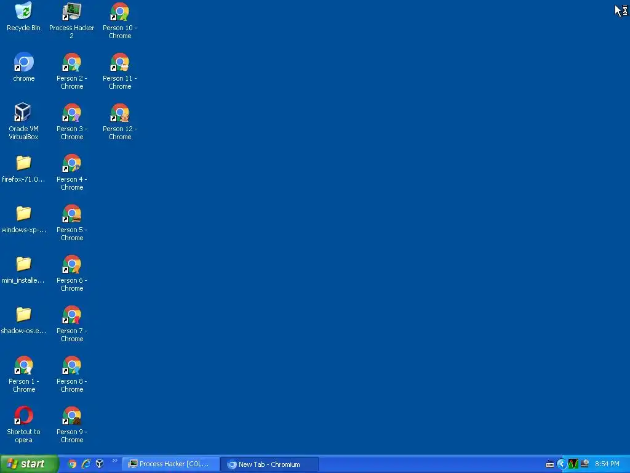Expand the Quick Launch overflow chevron

click(x=115, y=461)
